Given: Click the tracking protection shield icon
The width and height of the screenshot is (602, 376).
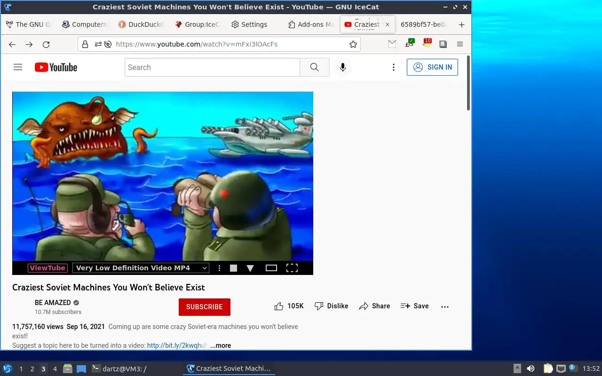Looking at the screenshot, I should [108, 44].
